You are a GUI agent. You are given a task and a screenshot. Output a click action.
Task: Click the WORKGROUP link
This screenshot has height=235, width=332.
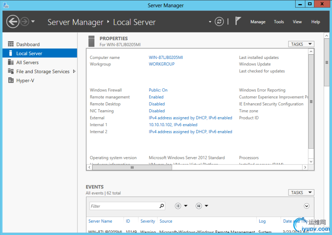[x=161, y=64]
